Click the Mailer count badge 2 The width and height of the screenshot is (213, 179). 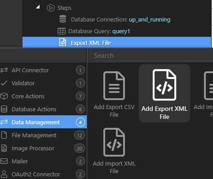pyautogui.click(x=80, y=161)
